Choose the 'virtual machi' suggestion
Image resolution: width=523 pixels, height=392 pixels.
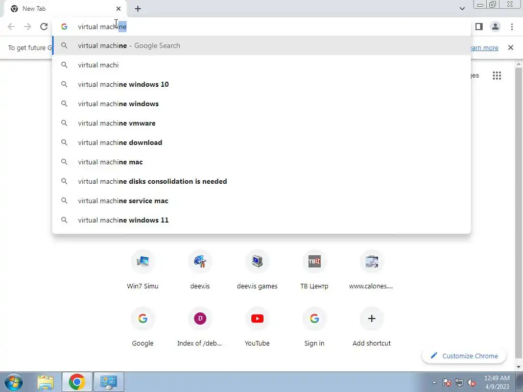261,65
